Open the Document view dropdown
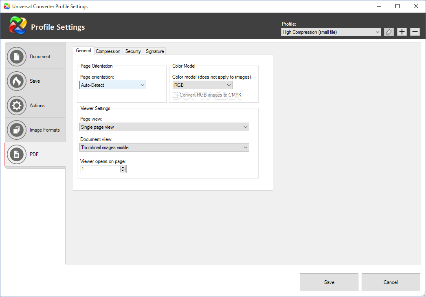 165,147
